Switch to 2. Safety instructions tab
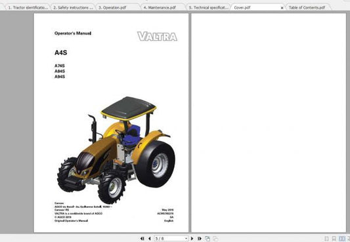Image resolution: width=350 pixels, height=242 pixels. pyautogui.click(x=73, y=8)
